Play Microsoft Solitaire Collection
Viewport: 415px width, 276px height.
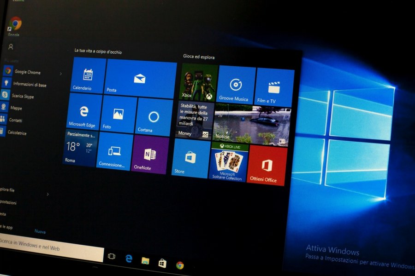[230, 161]
